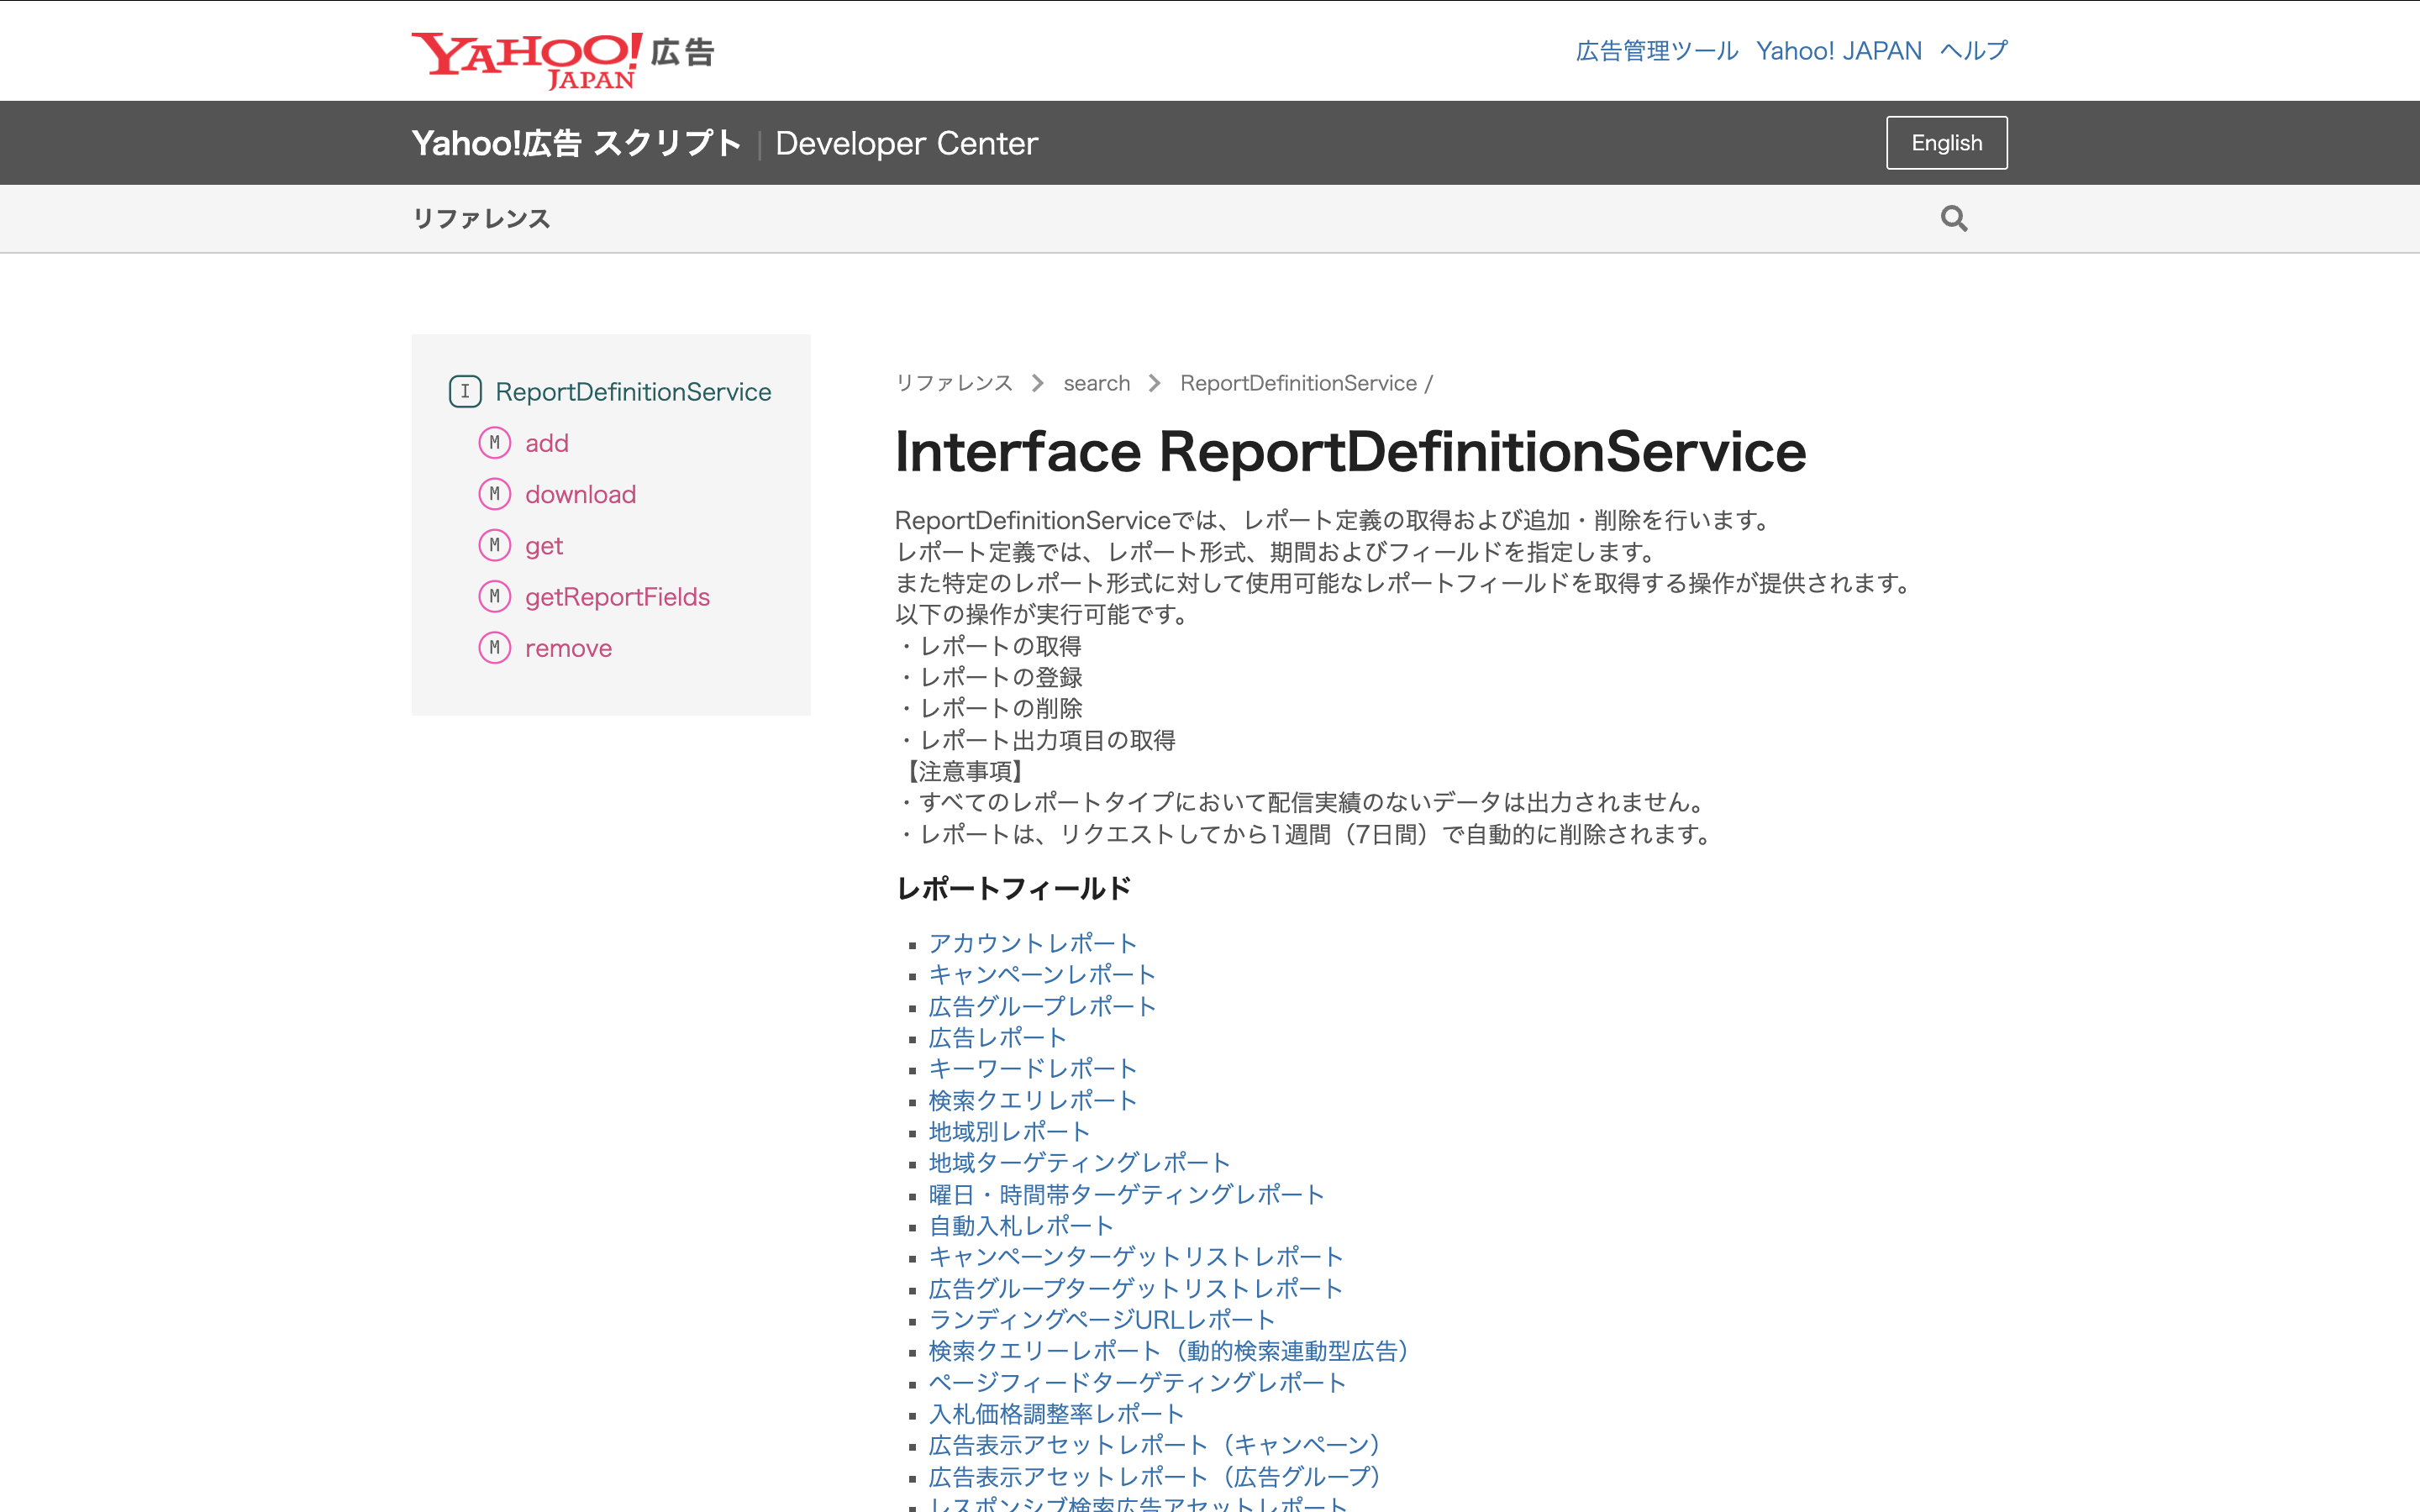Click the M icon beside getReportFields

(494, 597)
